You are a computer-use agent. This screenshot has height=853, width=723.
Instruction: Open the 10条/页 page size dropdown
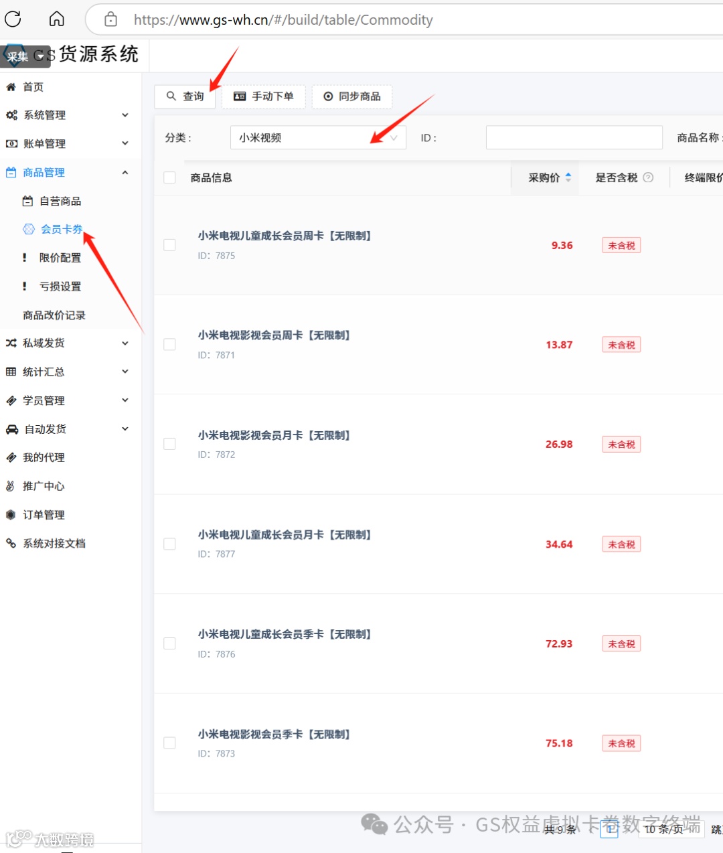[671, 830]
